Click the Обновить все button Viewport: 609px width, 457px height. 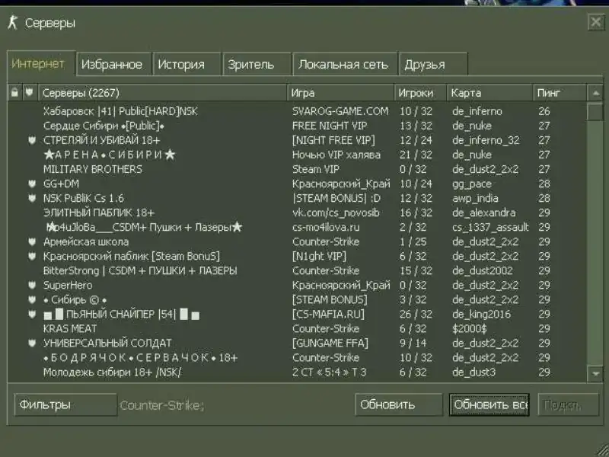tap(489, 405)
